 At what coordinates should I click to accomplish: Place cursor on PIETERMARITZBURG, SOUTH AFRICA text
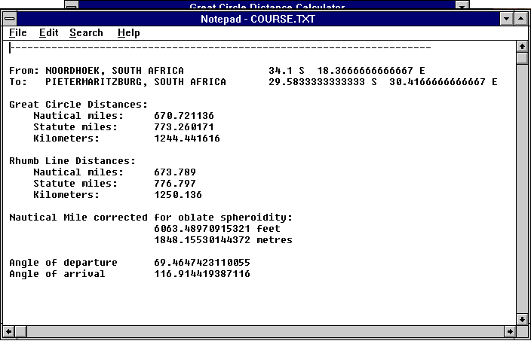click(135, 82)
